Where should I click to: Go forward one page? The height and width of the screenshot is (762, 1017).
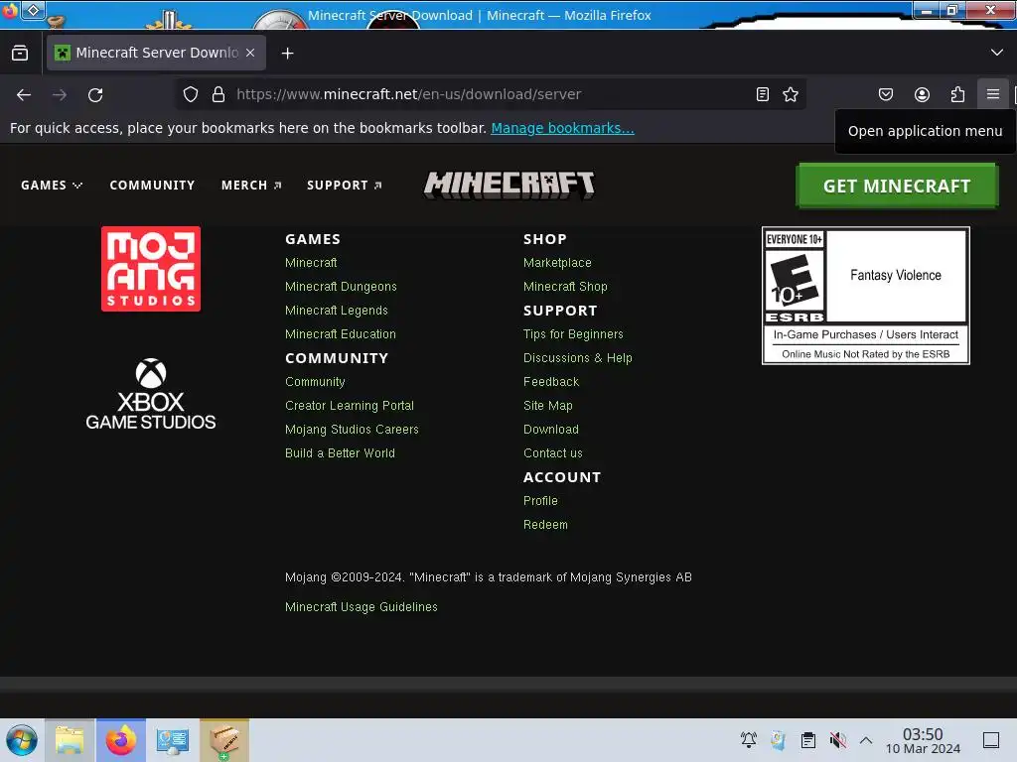60,94
